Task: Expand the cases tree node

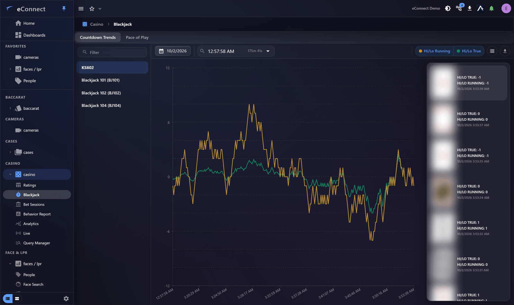Action: point(10,152)
